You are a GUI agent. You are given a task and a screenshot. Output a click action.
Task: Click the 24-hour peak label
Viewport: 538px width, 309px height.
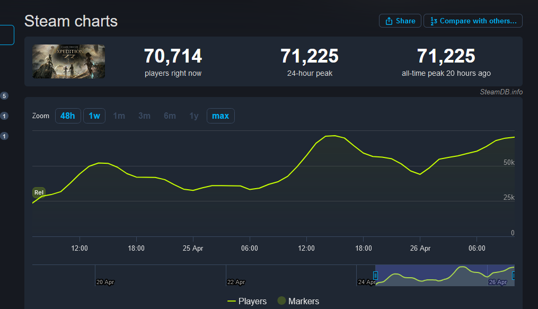pyautogui.click(x=310, y=73)
